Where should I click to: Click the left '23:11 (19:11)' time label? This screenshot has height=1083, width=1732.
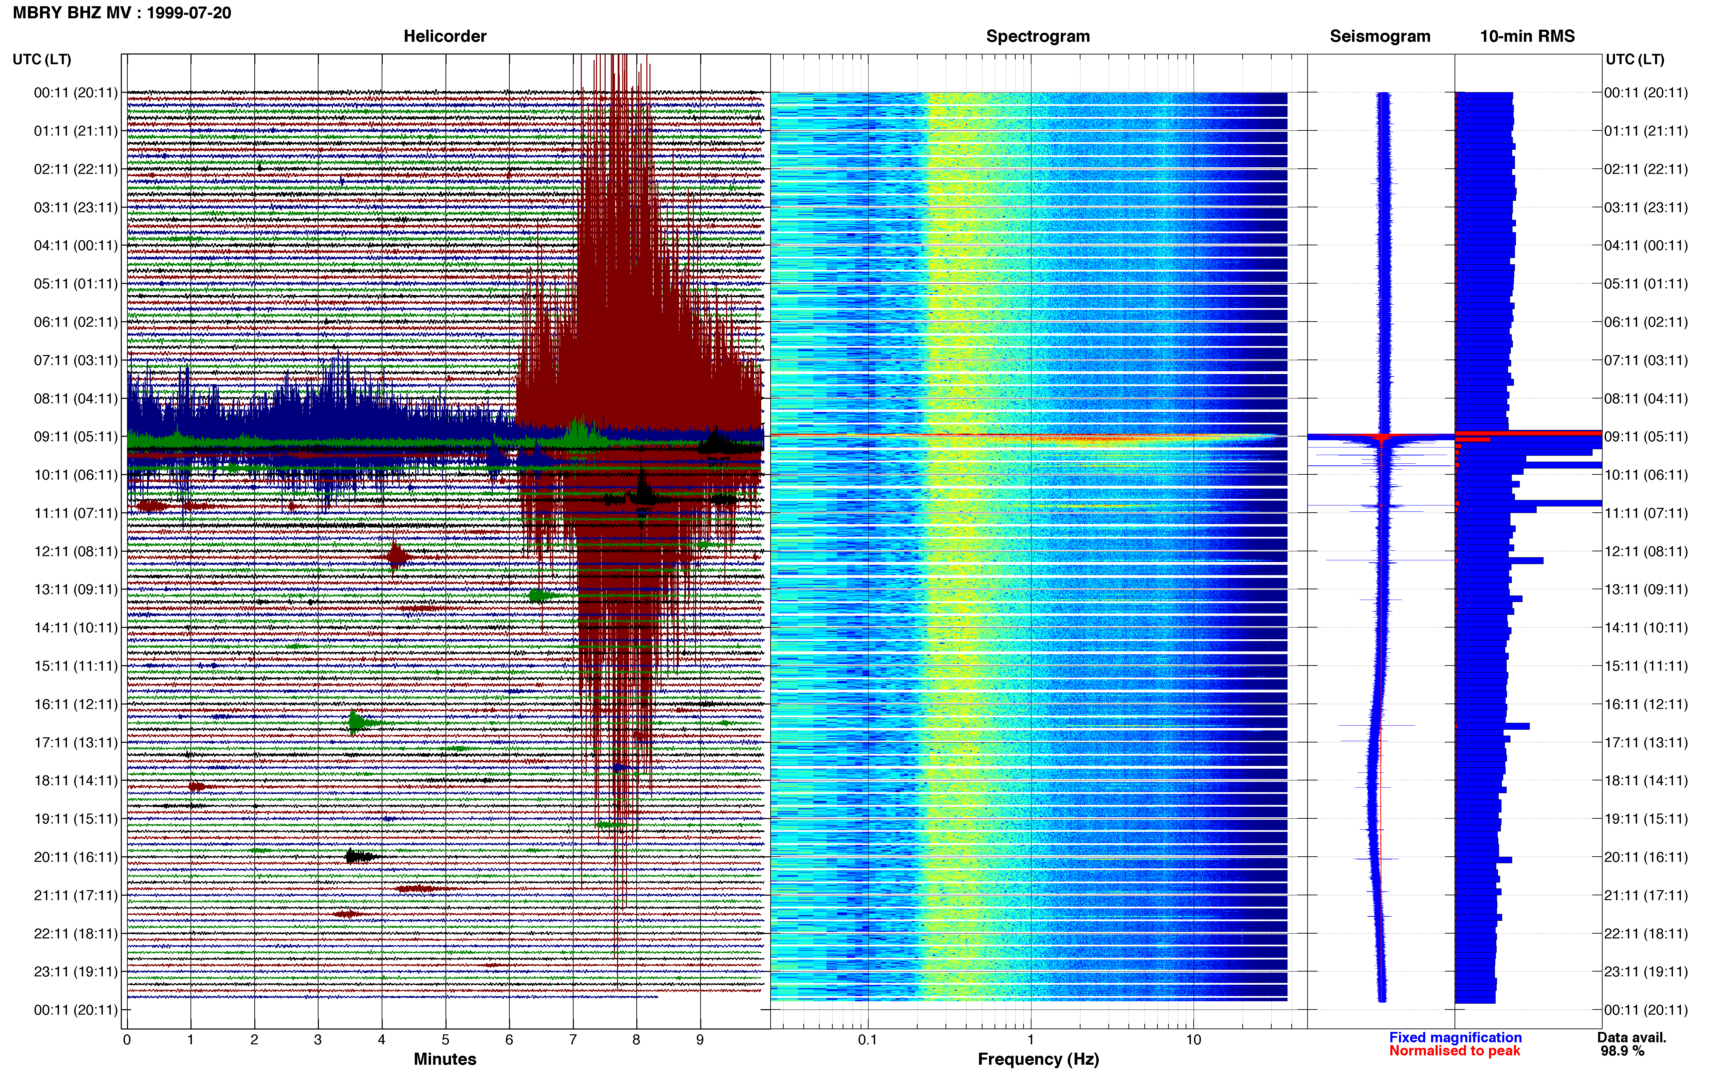[x=76, y=972]
